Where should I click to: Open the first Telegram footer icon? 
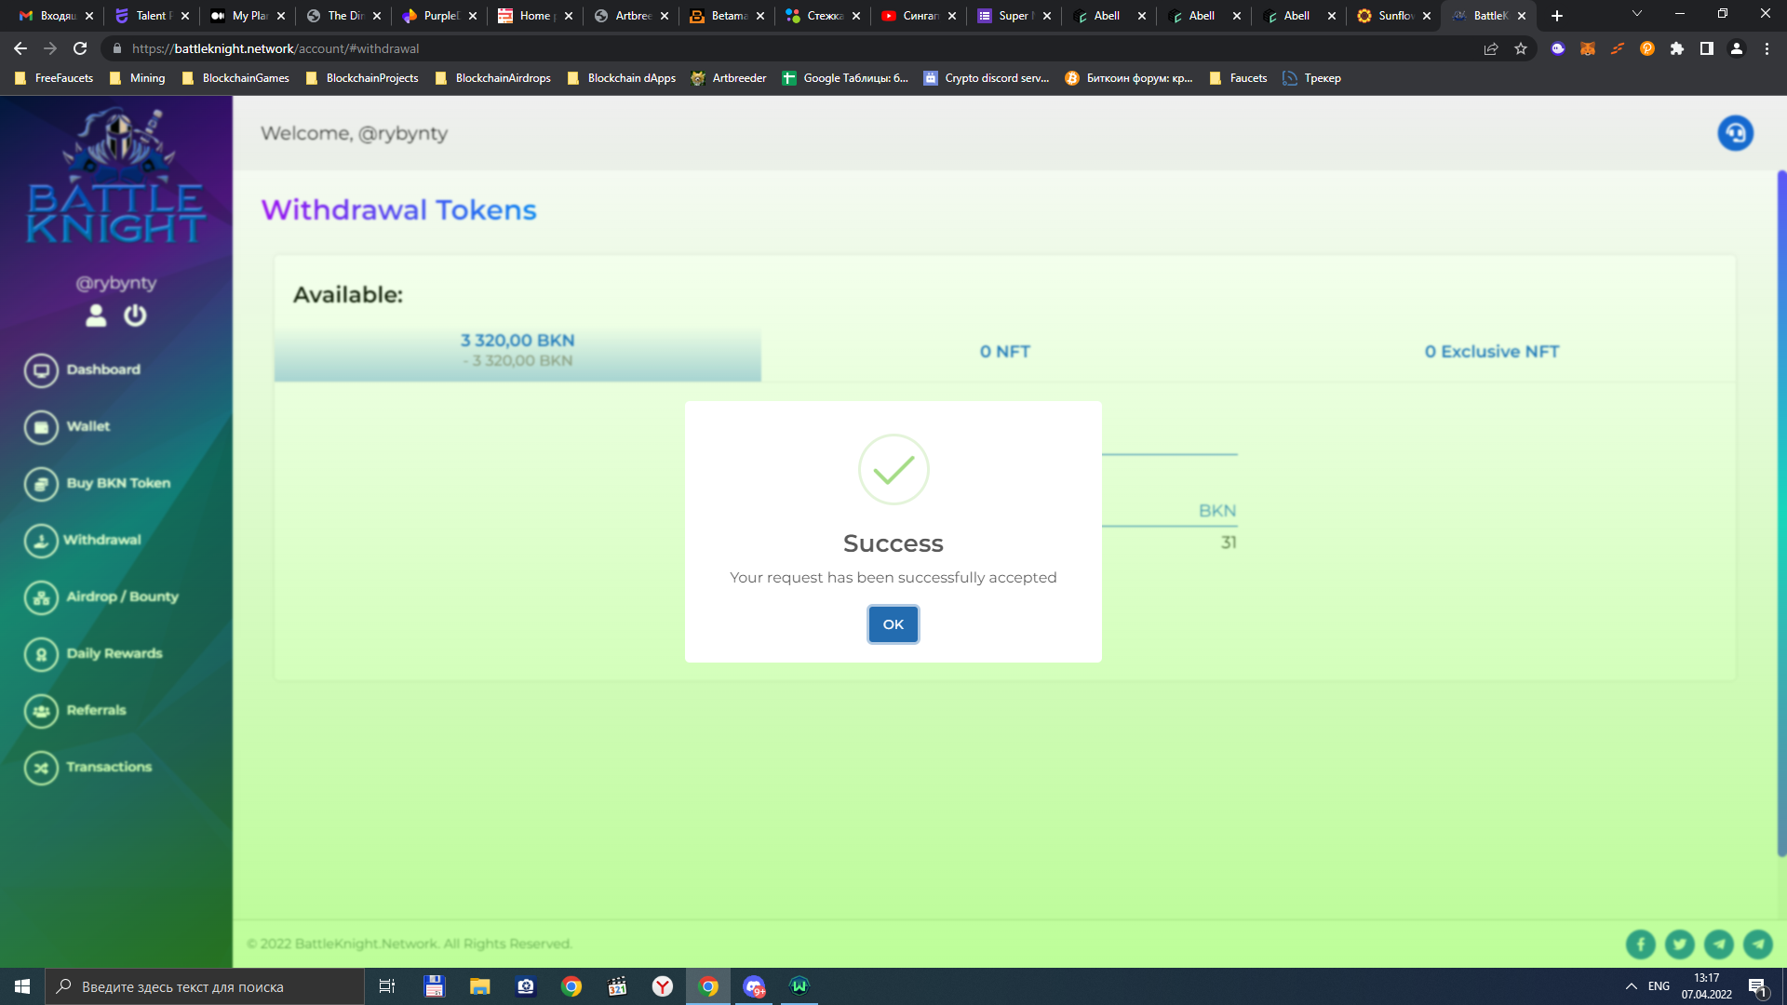click(x=1718, y=945)
